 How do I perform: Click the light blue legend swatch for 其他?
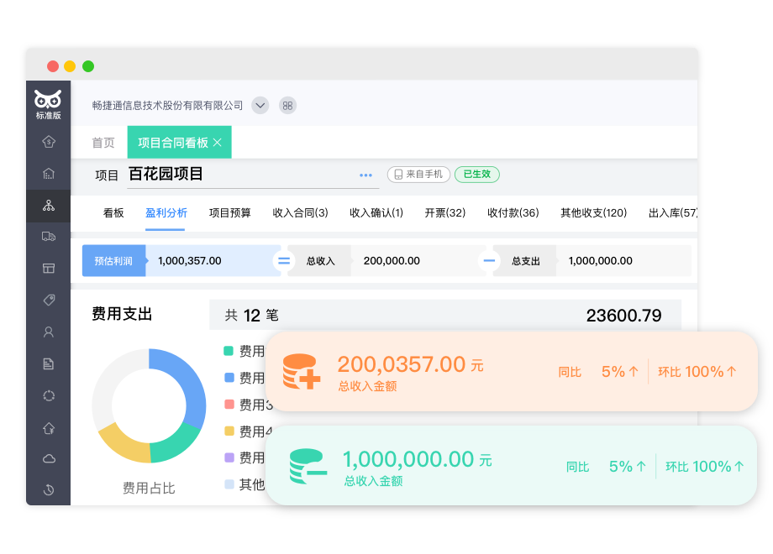pyautogui.click(x=229, y=484)
